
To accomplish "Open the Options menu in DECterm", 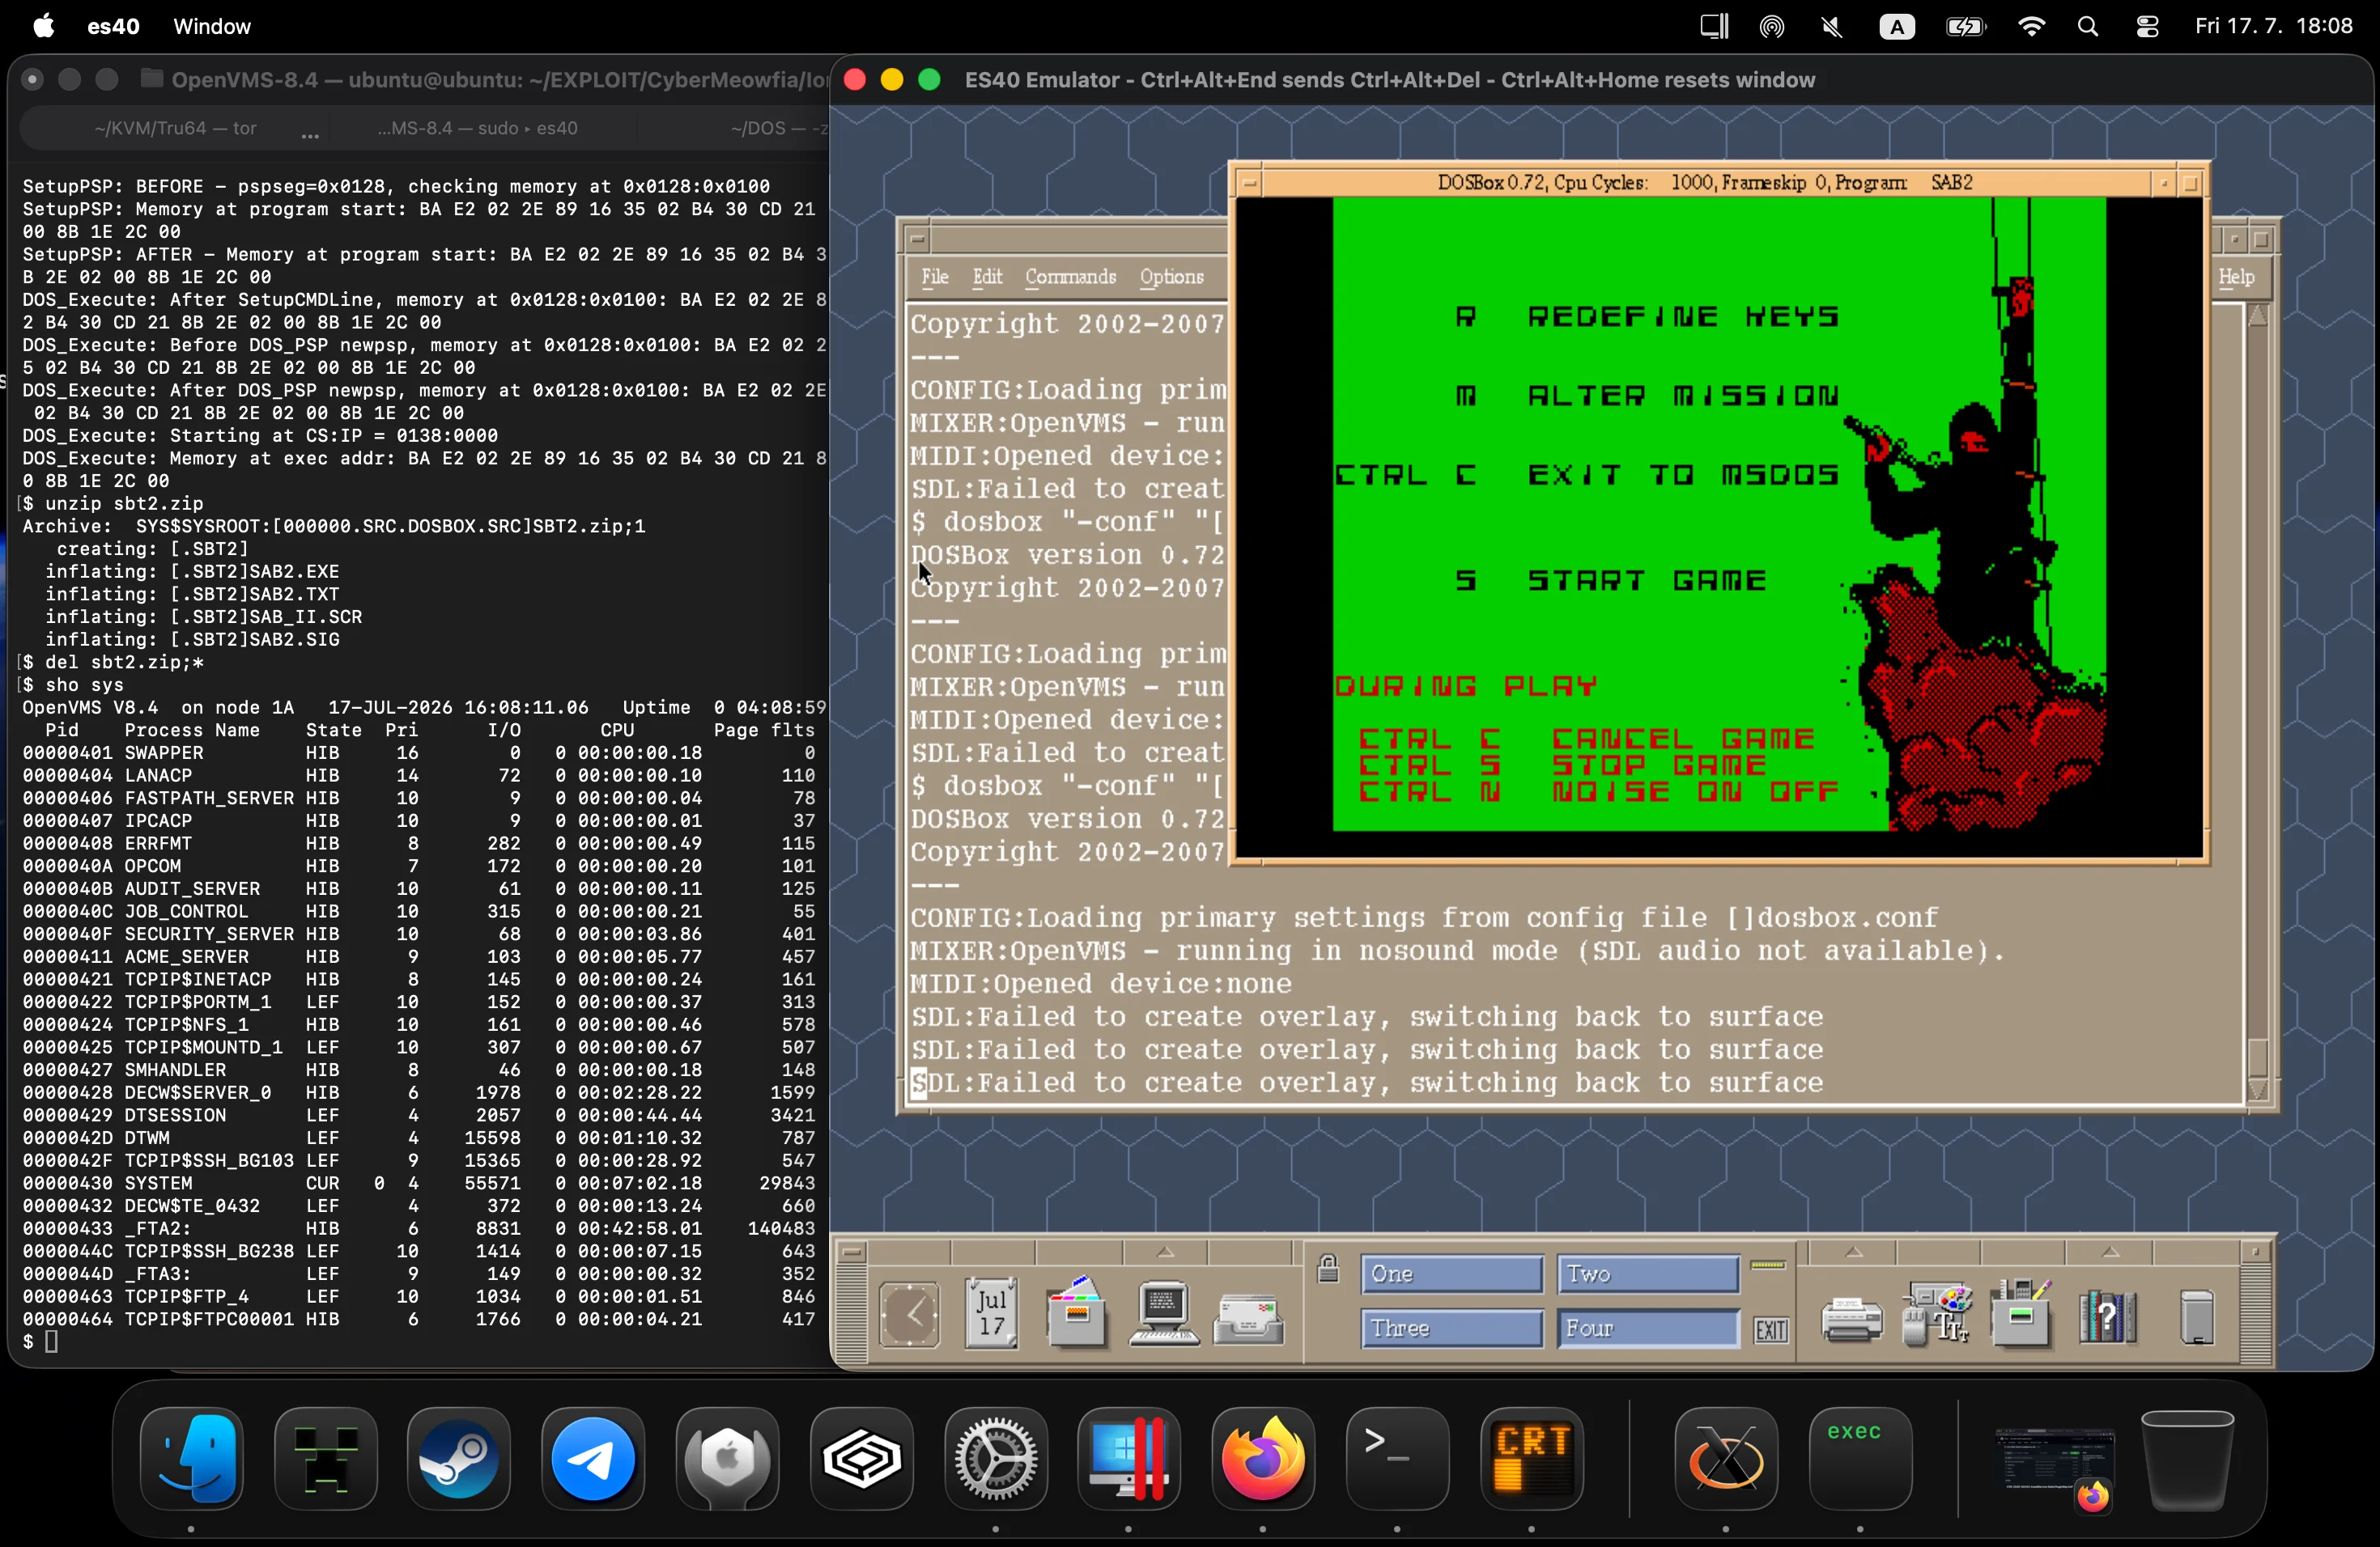I will (1171, 277).
